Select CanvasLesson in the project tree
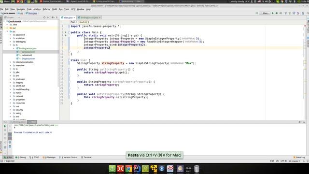The height and width of the screenshot is (174, 309). coord(28,52)
